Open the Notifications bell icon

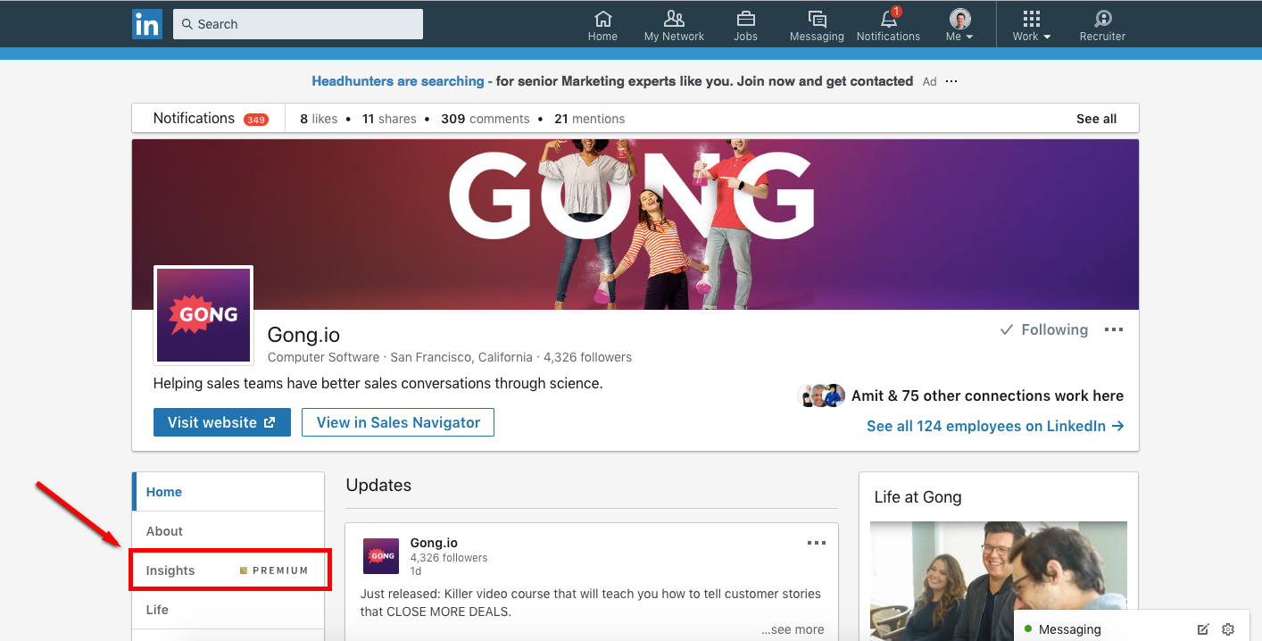pyautogui.click(x=888, y=25)
